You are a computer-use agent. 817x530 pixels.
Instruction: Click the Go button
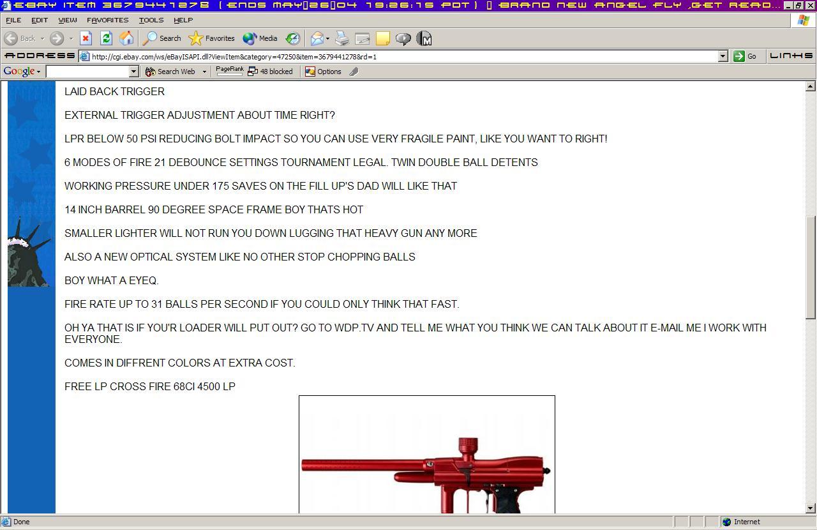[x=746, y=56]
